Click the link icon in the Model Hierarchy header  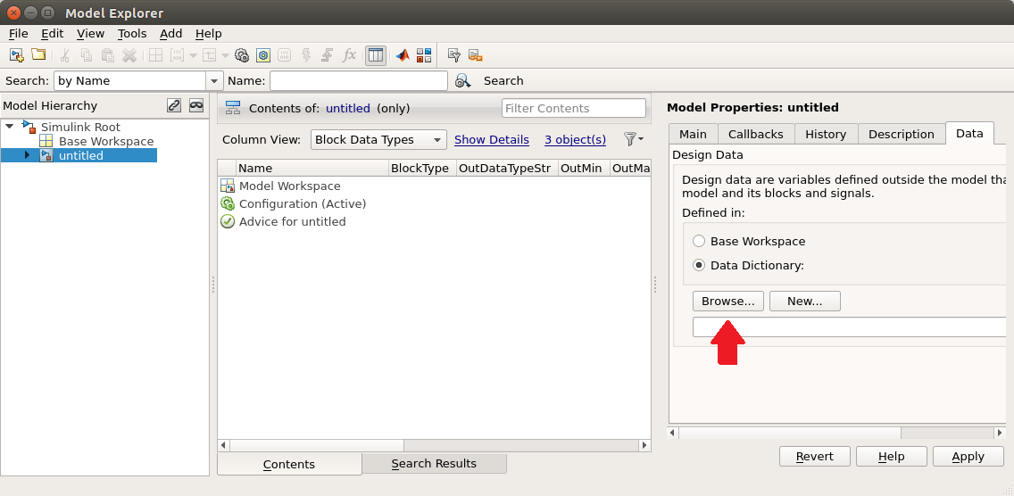pos(174,105)
